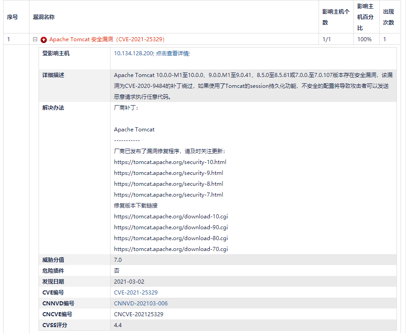Click the CVSS评分 label
The image size is (406, 333).
55,325
